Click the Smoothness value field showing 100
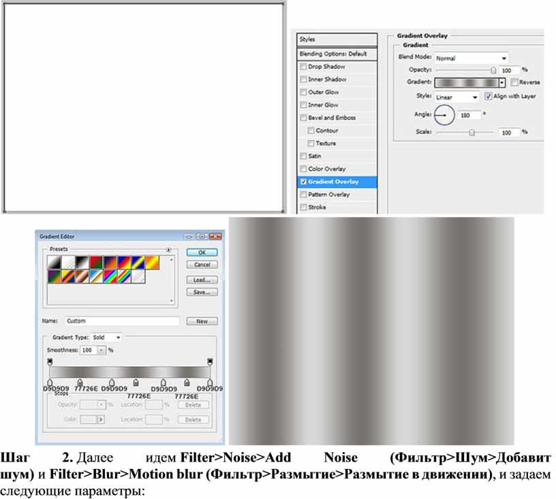556x499 pixels. click(89, 351)
